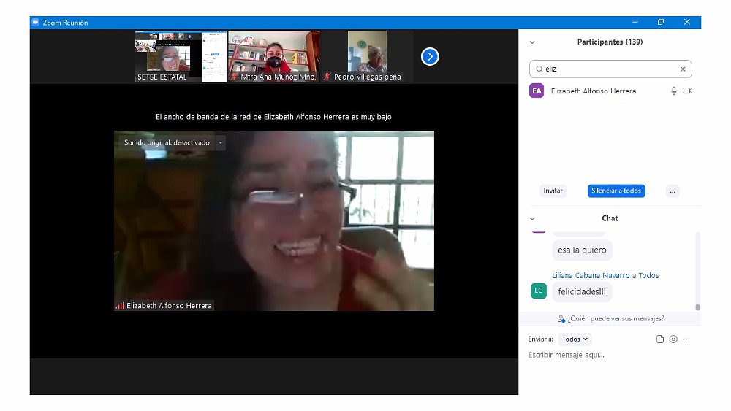Image resolution: width=731 pixels, height=411 pixels.
Task: Open the dropdown arrow next to Sonido original
Action: click(x=221, y=143)
